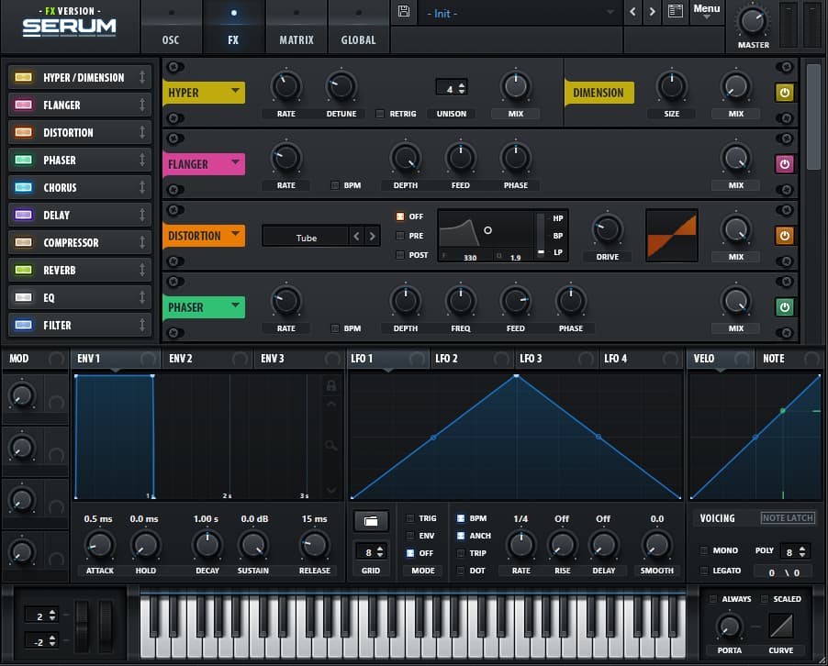Select distortion filter PRE option
The width and height of the screenshot is (828, 666).
[x=399, y=236]
